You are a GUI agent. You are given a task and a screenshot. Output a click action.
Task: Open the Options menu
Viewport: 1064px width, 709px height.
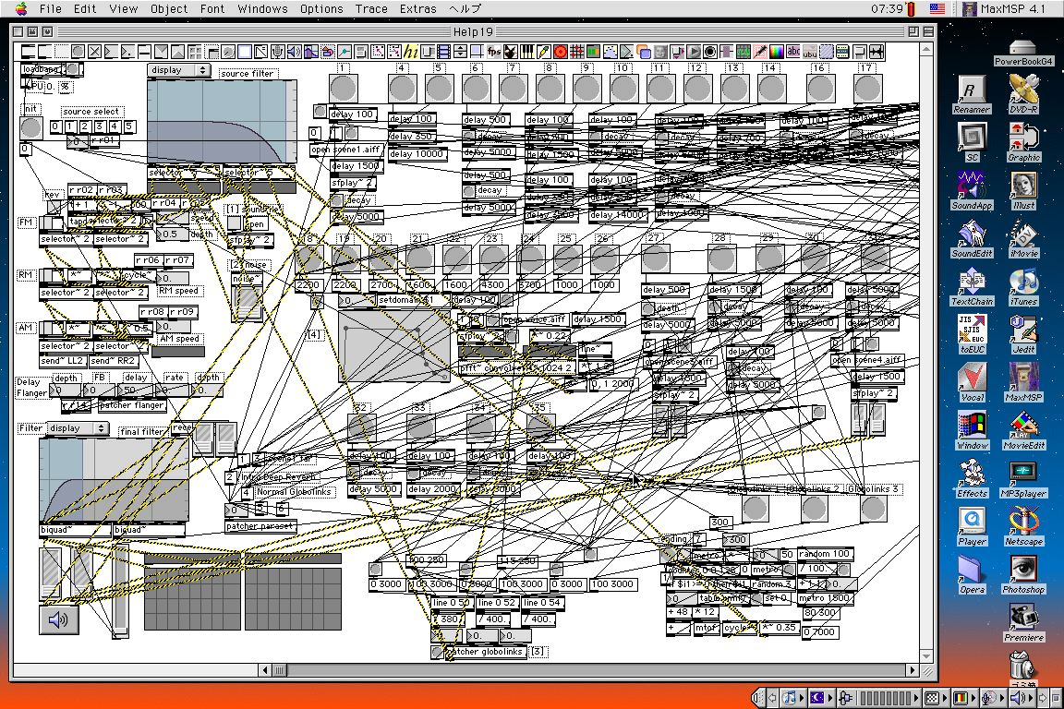click(321, 9)
